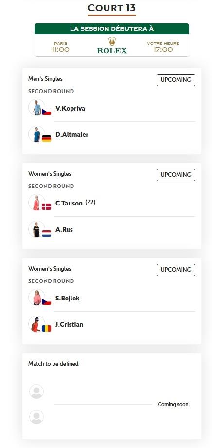Click UPCOMING button for Tauson vs Rus
The width and height of the screenshot is (212, 448).
tap(176, 175)
